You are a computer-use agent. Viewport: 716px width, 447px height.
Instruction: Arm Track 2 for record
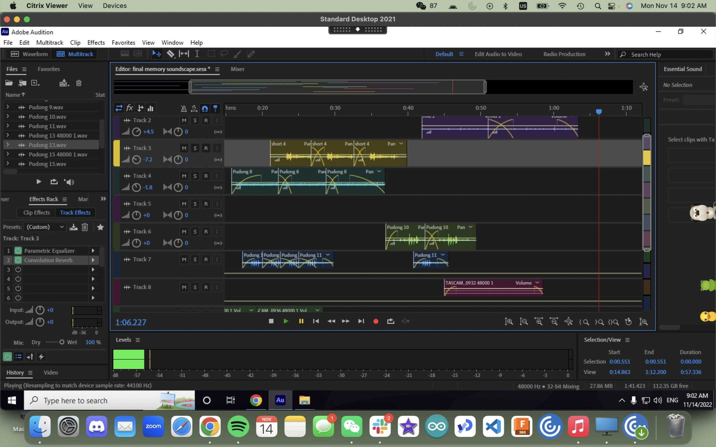pyautogui.click(x=206, y=120)
